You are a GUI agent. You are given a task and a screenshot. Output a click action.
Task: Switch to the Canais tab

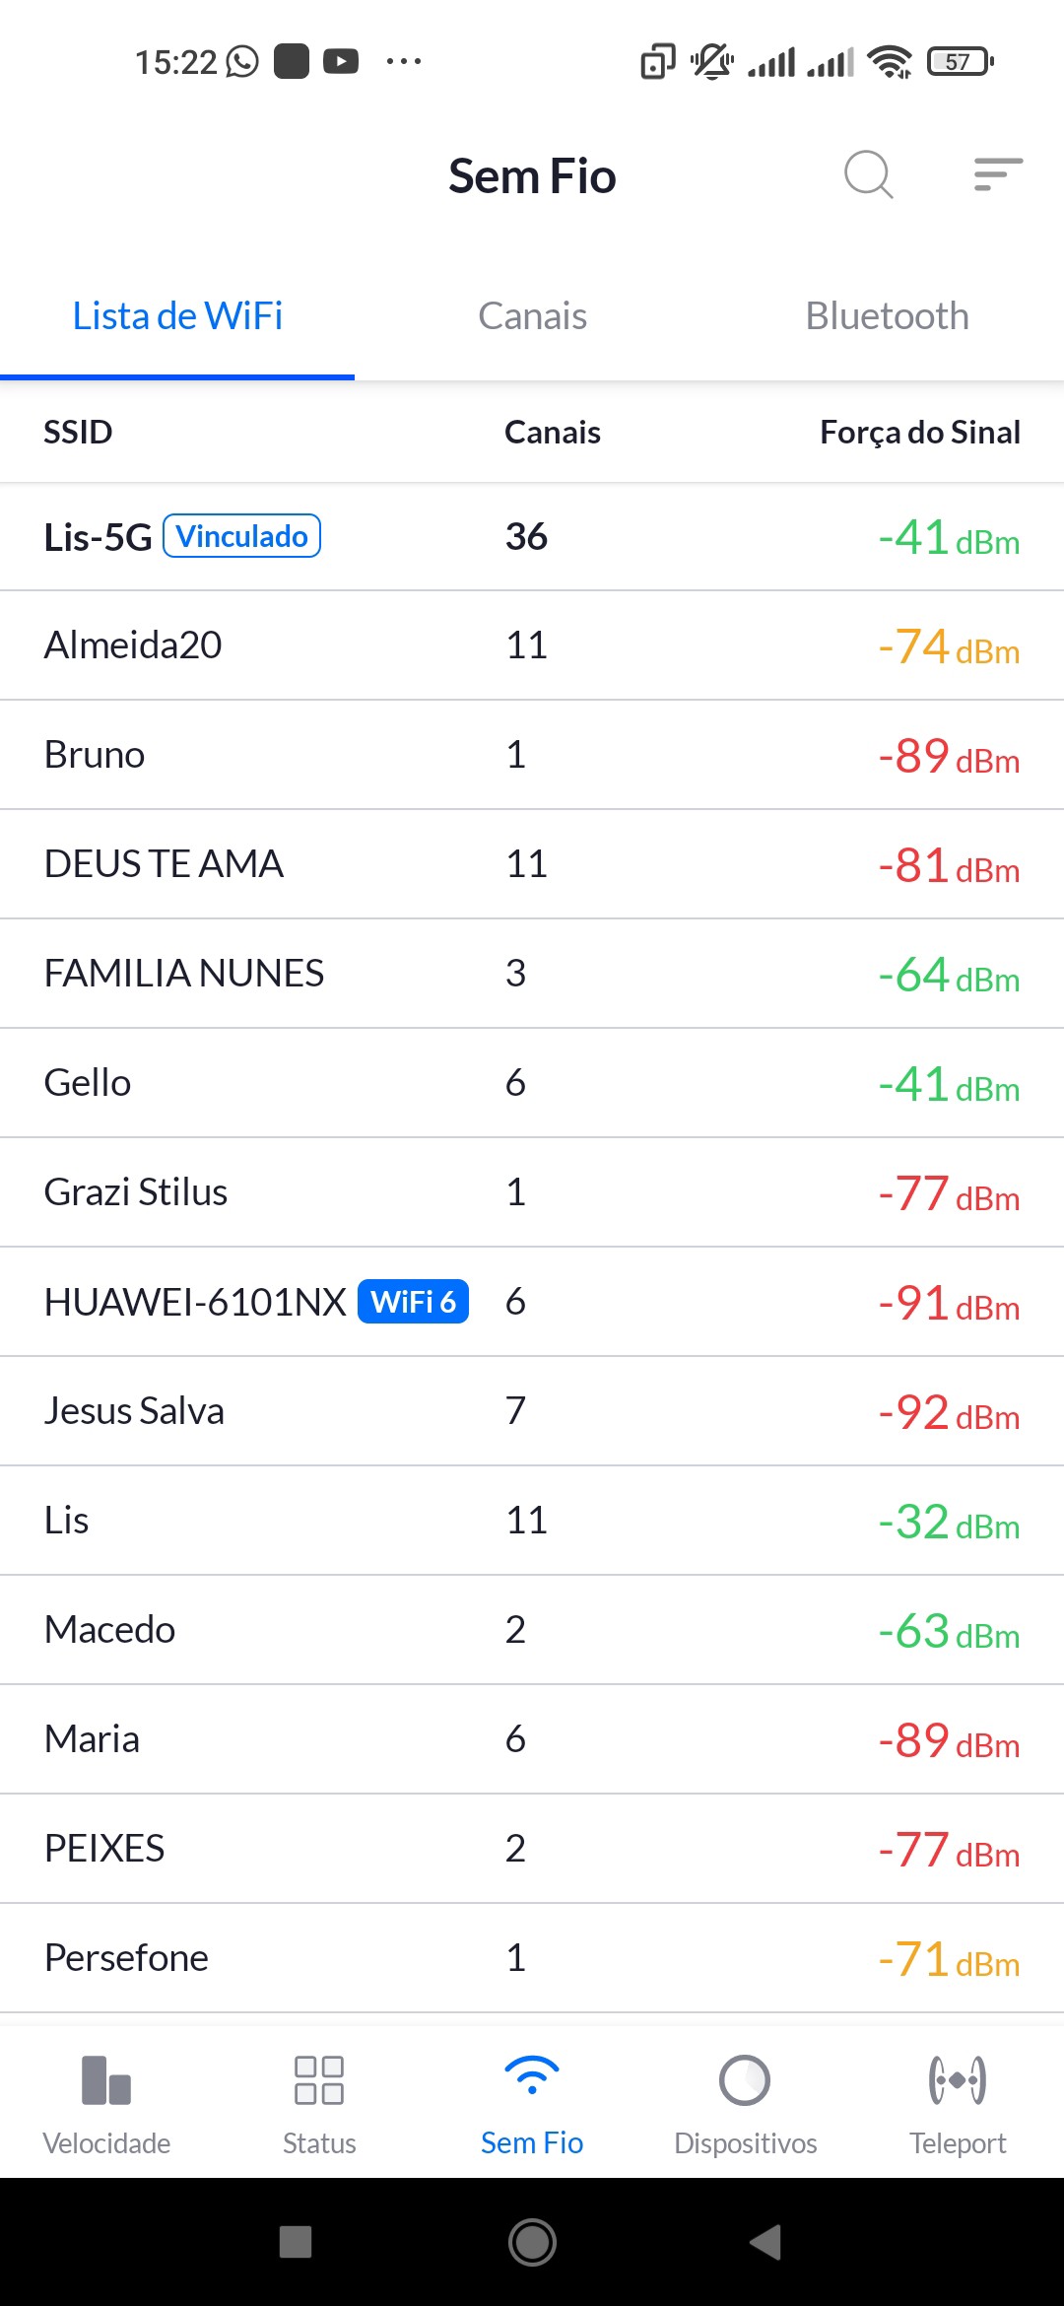click(x=532, y=316)
